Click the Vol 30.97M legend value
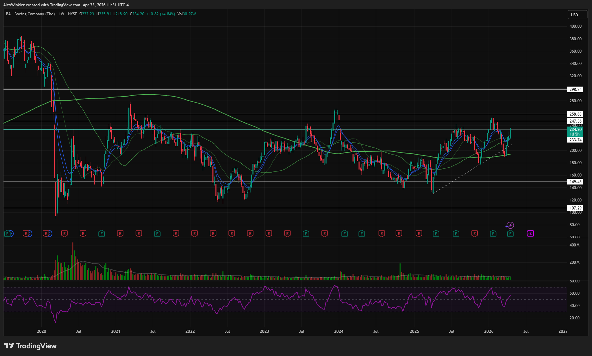 coord(187,14)
